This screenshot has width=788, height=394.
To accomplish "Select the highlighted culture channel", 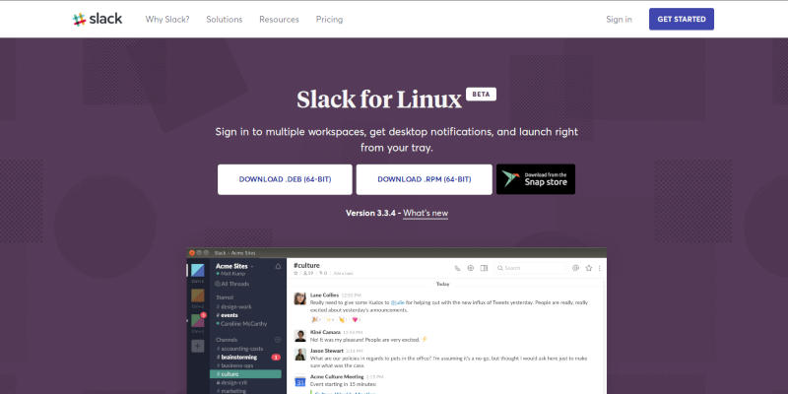I will tap(245, 374).
